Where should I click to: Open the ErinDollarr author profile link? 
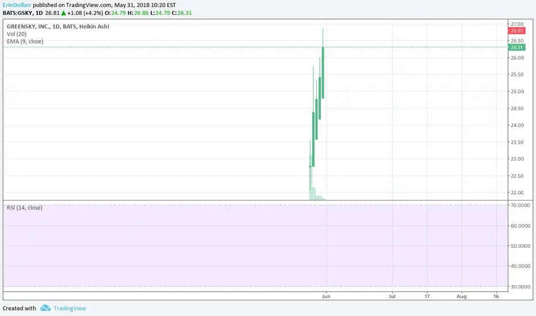pyautogui.click(x=17, y=5)
